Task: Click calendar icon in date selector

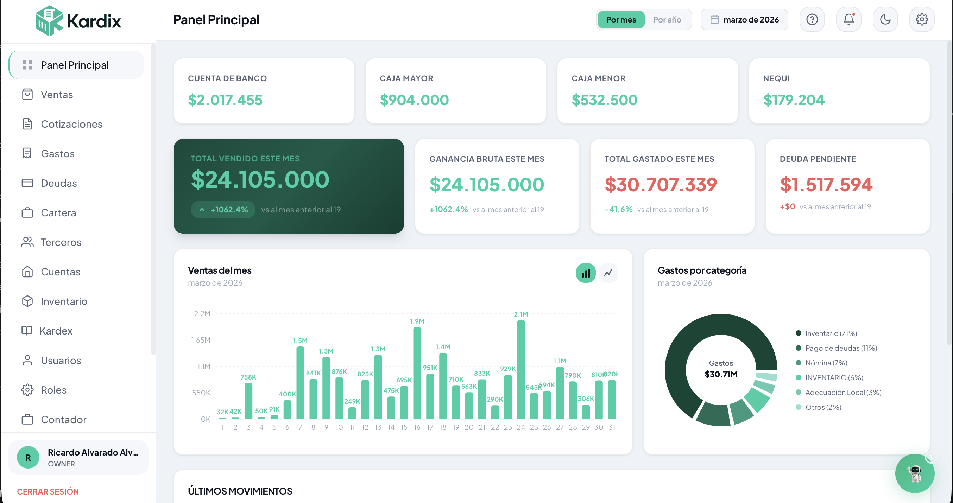Action: (x=714, y=20)
